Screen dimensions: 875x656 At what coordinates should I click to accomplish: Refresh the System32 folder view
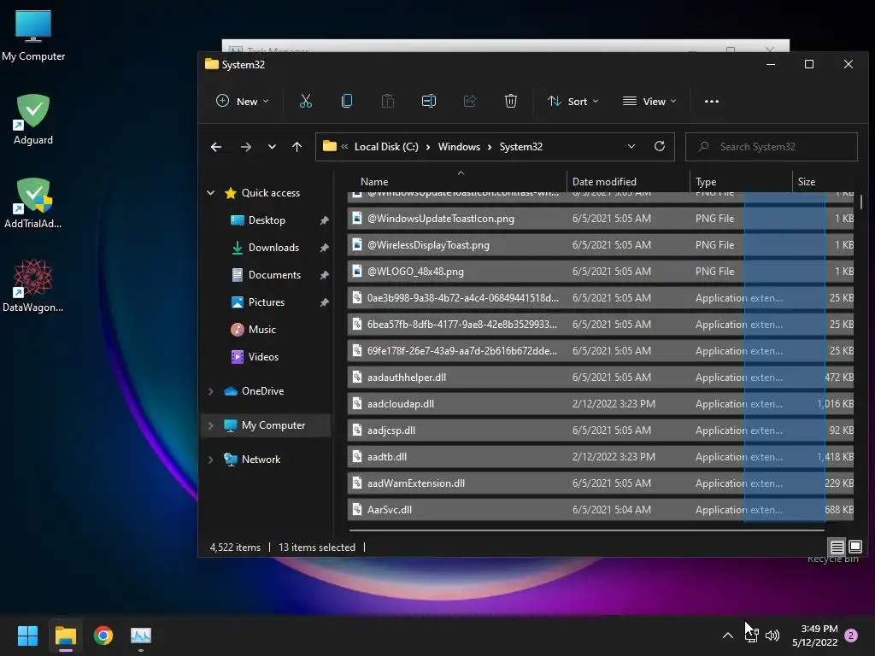(660, 146)
